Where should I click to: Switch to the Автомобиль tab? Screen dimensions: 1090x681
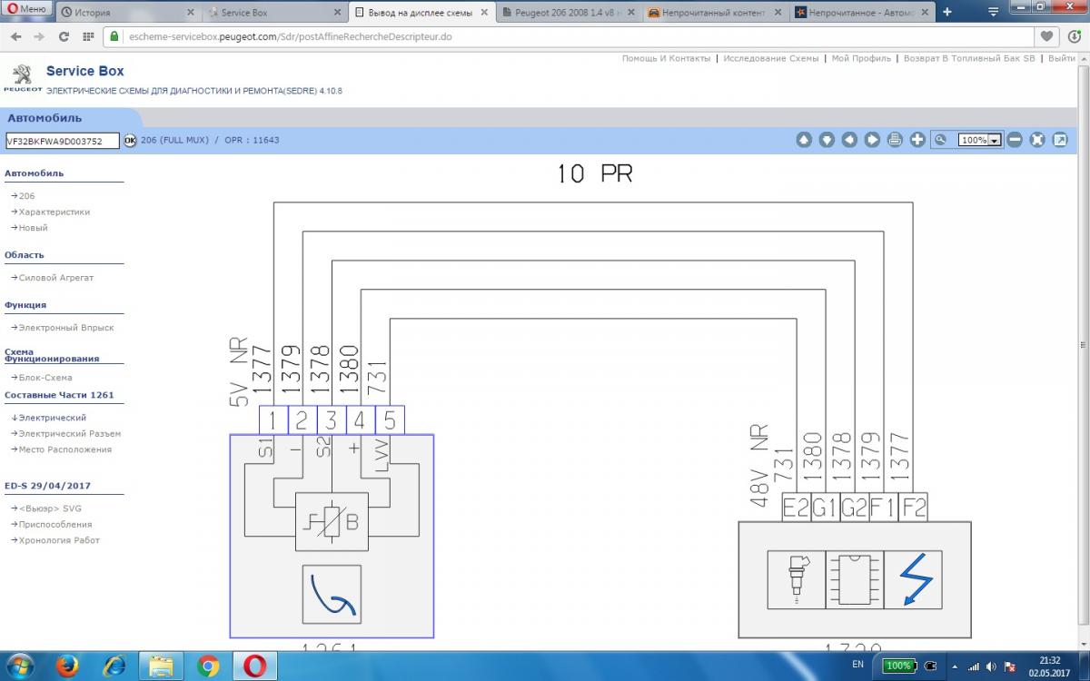click(x=45, y=118)
